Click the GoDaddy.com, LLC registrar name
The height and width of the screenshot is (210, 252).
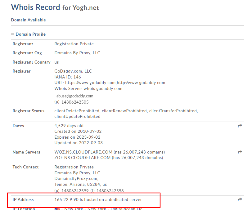click(73, 71)
